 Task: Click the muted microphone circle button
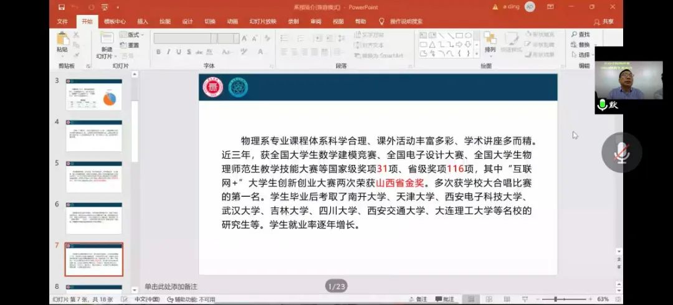[621, 152]
